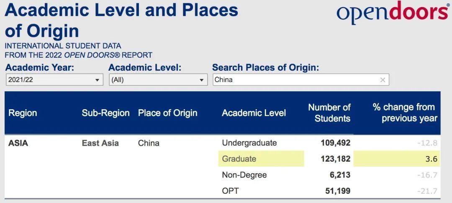Click the opendoors logo
Screen dimensions: 452x203
392,12
